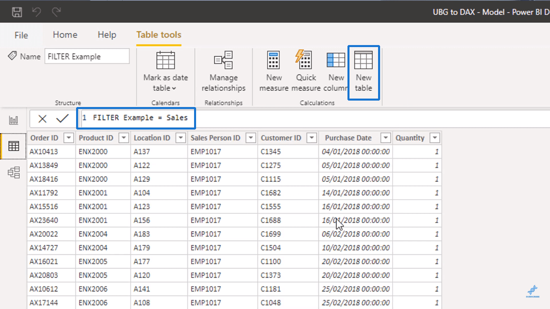The width and height of the screenshot is (550, 309).
Task: Click location cell A183
Action: 159,234
